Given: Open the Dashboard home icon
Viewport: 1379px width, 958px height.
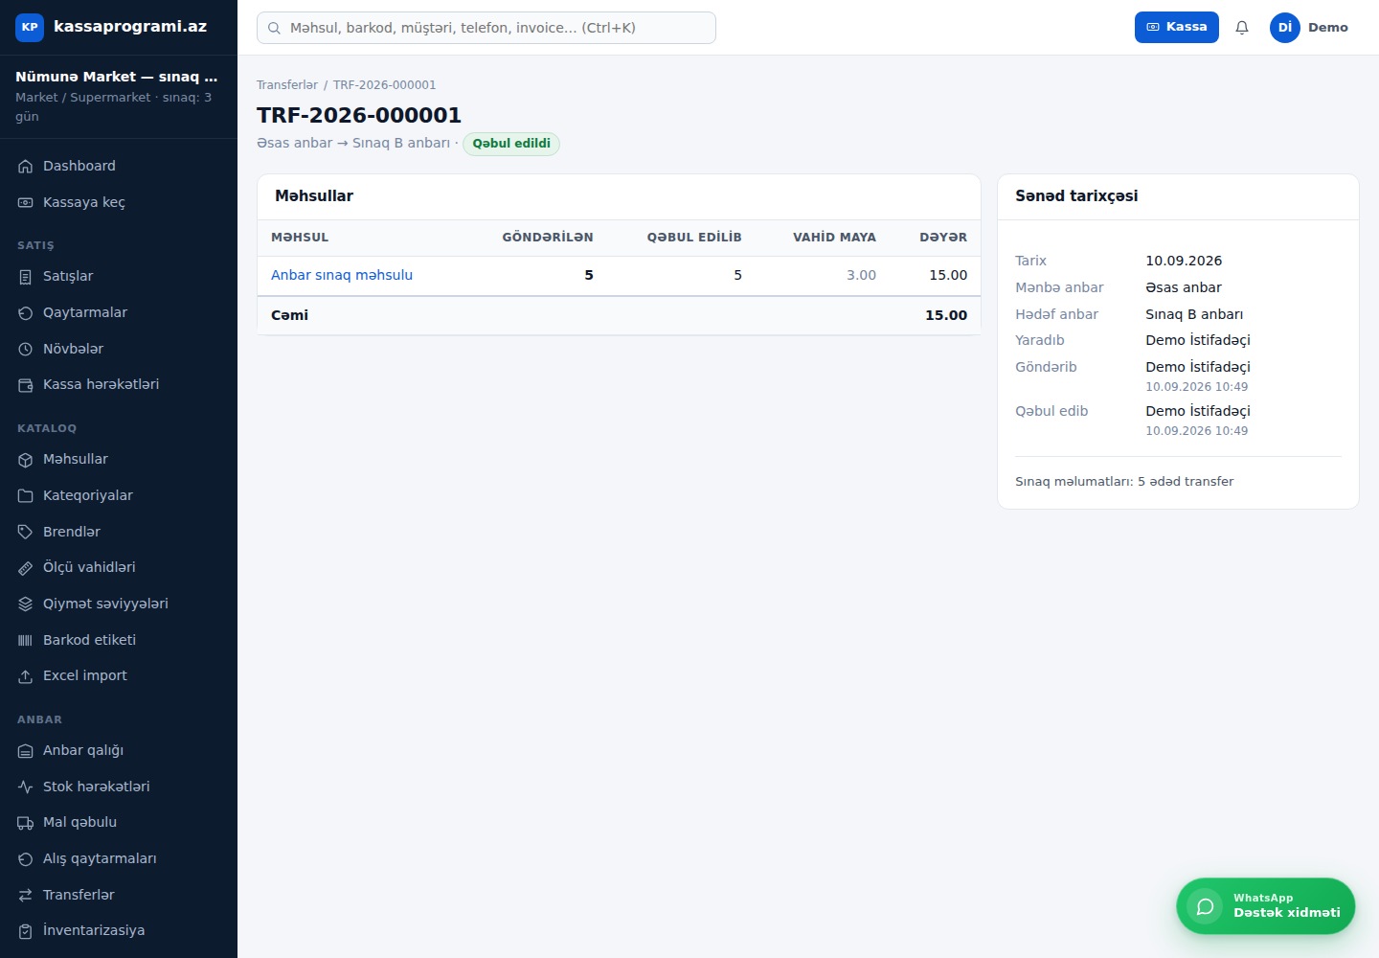Looking at the screenshot, I should [x=26, y=167].
